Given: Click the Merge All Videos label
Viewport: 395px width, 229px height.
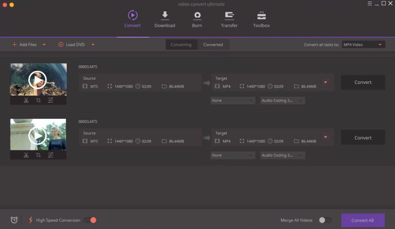Looking at the screenshot, I should [296, 220].
